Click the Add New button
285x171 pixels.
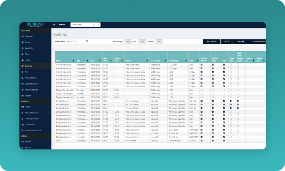tap(212, 41)
